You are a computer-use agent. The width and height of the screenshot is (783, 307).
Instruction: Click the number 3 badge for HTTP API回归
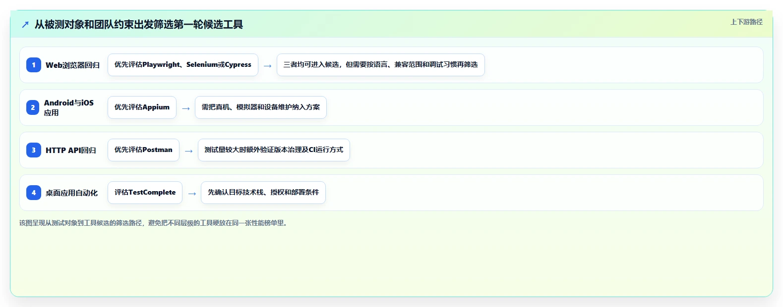(34, 150)
